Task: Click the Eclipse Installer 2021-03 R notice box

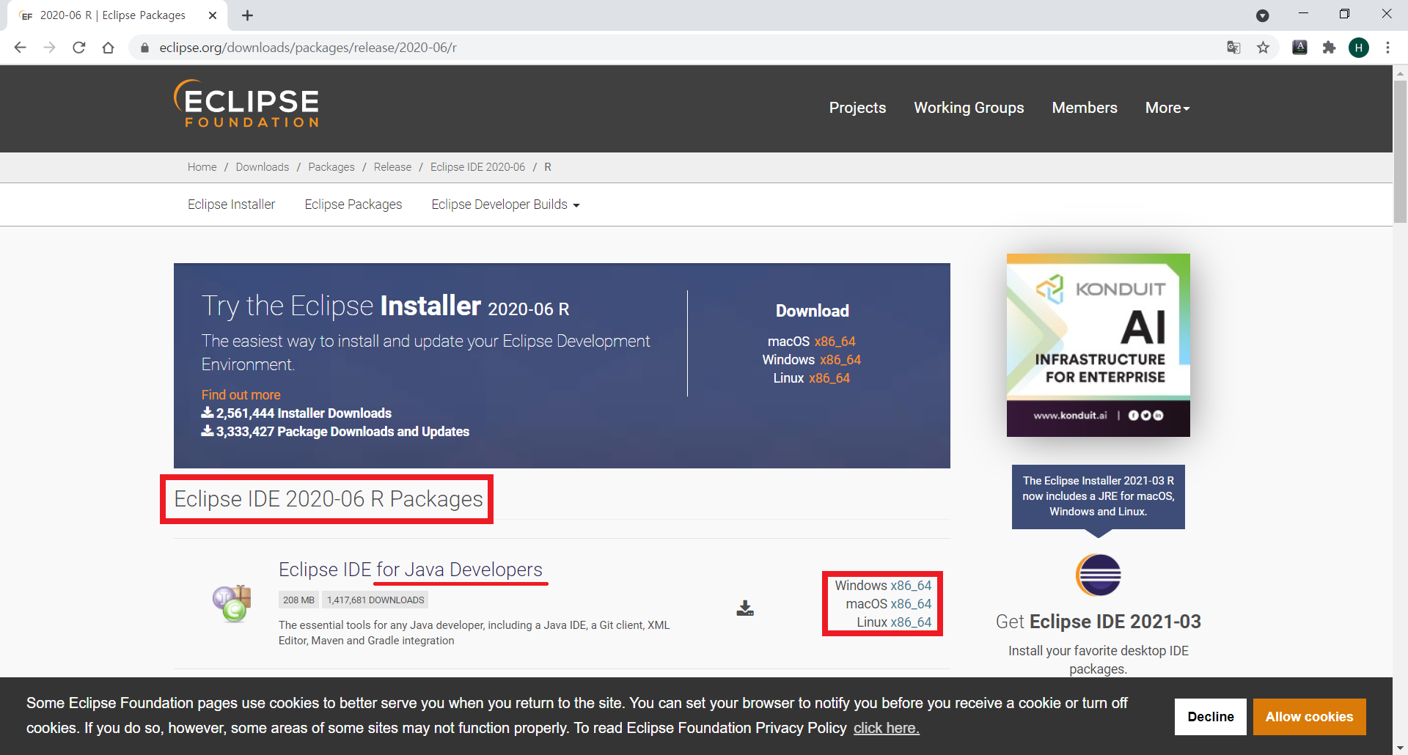Action: tap(1098, 496)
